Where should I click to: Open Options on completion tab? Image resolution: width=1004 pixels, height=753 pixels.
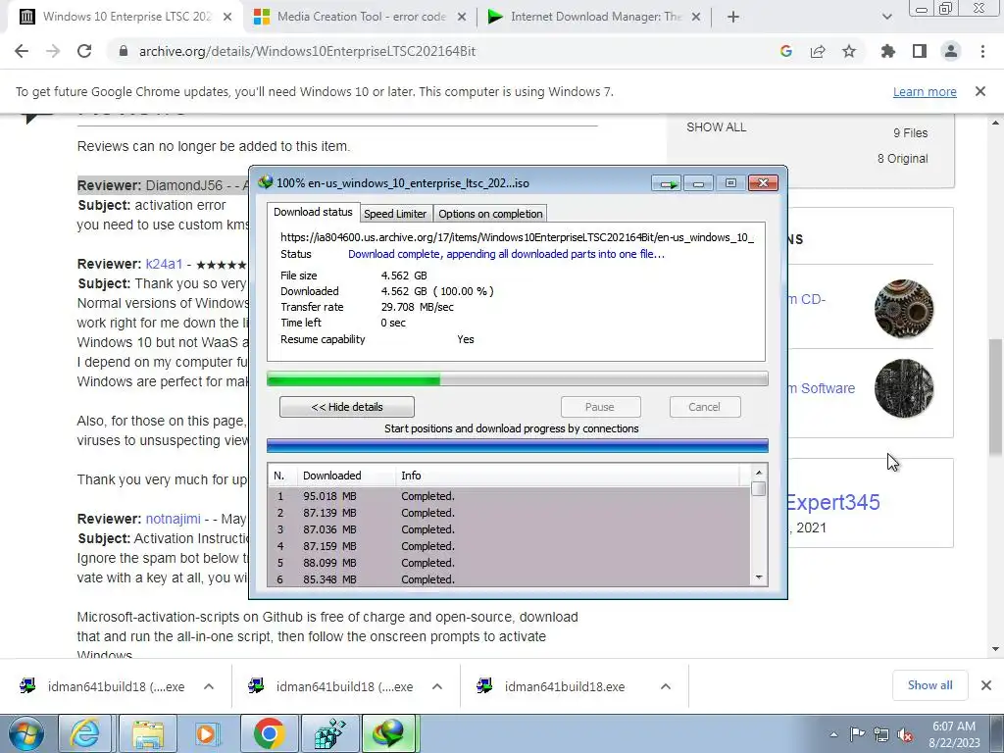pos(490,214)
